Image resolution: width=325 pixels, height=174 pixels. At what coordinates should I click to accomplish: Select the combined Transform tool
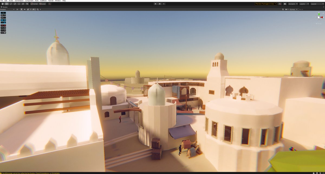coord(23,4)
